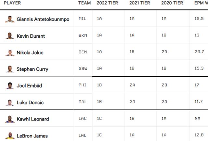Sort by 2021 TIER column header
208x141 pixels.
[x=139, y=3]
